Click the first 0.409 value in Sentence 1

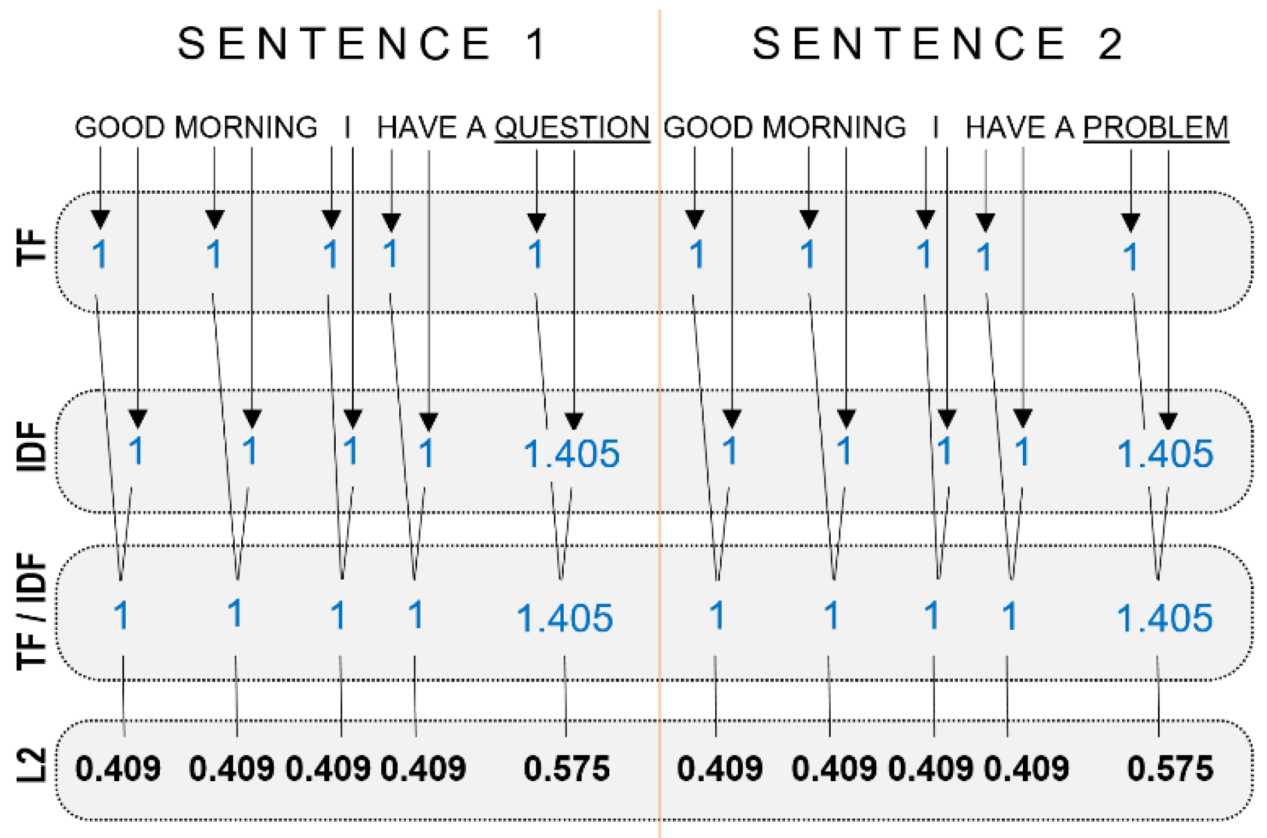point(118,769)
